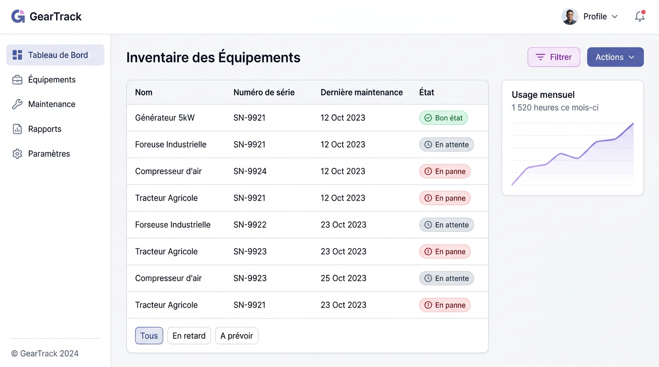This screenshot has width=659, height=367.
Task: Show the A prévoir tab
Action: pos(237,336)
